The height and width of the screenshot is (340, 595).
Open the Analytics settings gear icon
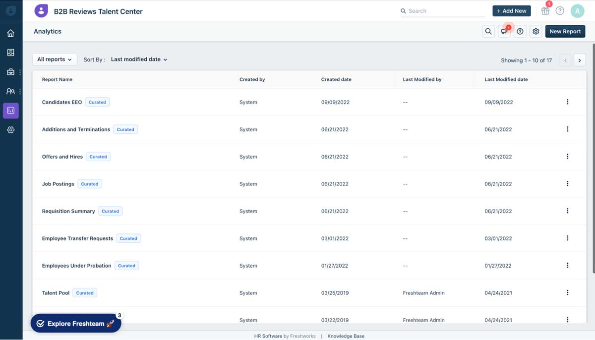tap(535, 31)
